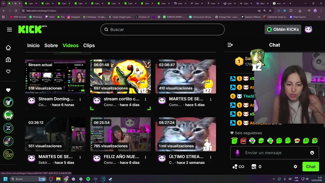Open Spotify from the Windows taskbar
Viewport: 325px width, 183px height.
88,179
